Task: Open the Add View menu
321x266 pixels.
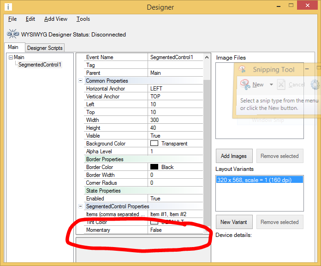Action: tap(56, 19)
